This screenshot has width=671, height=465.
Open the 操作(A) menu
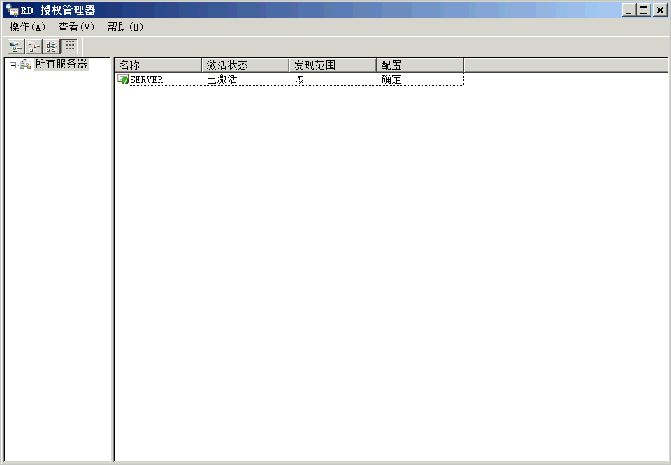pos(27,27)
